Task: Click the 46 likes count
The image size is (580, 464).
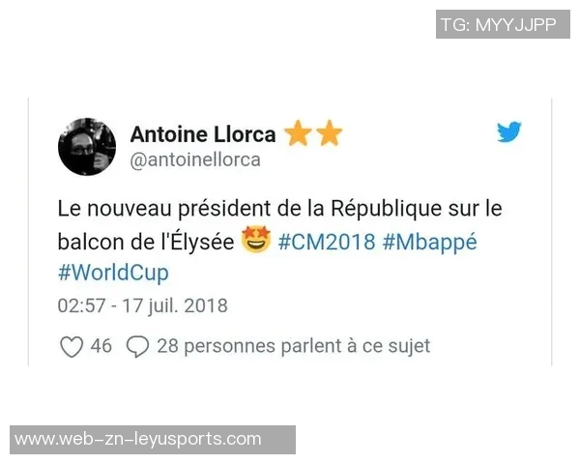Action: point(101,346)
